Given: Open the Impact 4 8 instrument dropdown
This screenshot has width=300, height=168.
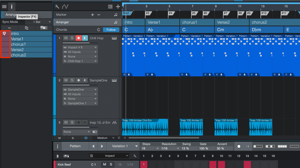Looking at the screenshot, I should pyautogui.click(x=80, y=47).
